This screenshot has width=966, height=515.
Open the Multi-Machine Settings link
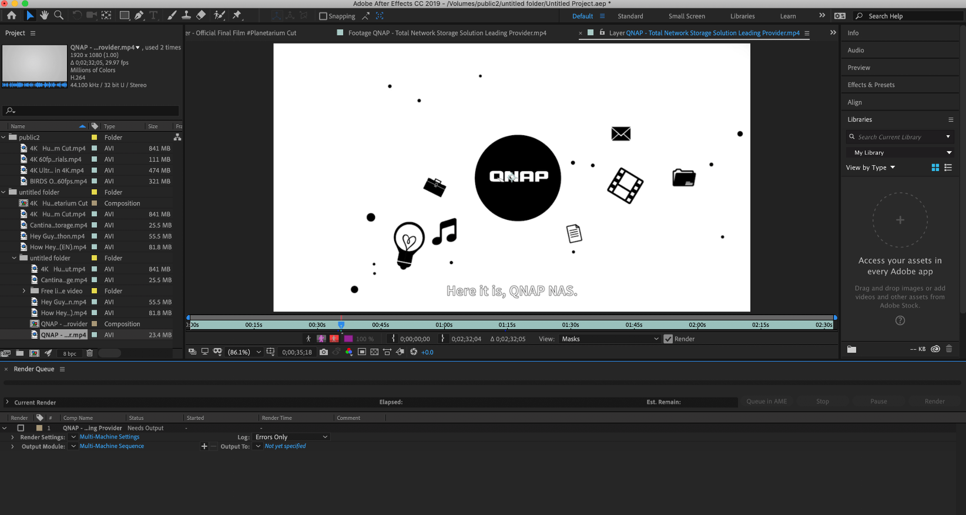pyautogui.click(x=109, y=437)
